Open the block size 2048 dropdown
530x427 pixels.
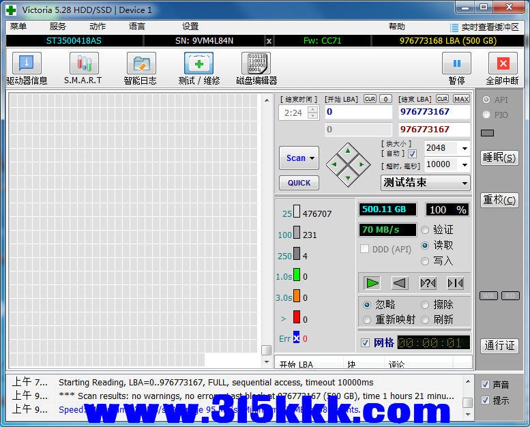465,148
